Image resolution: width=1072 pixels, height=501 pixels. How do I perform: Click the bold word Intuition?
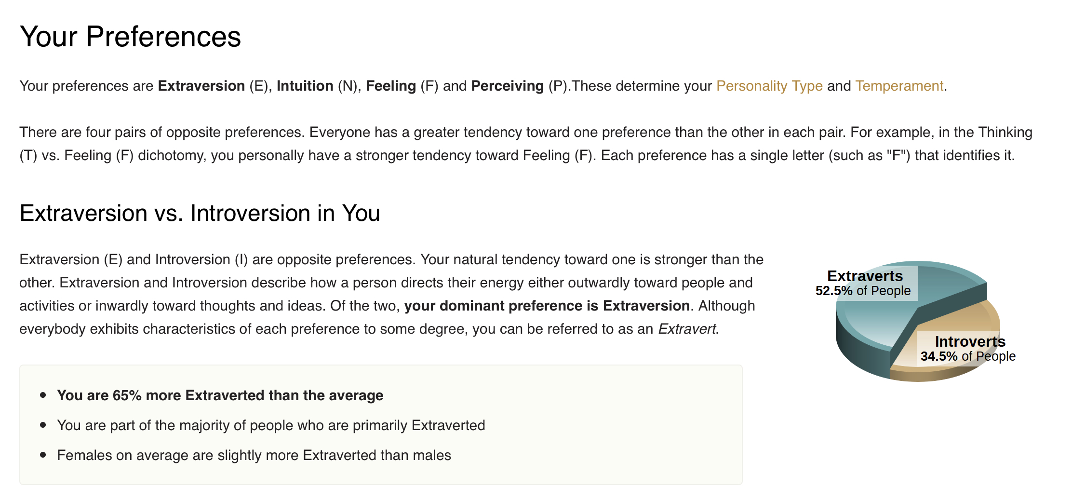click(305, 86)
